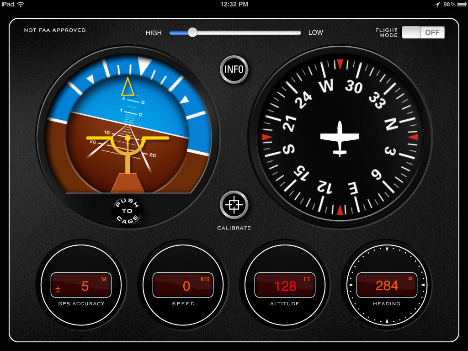Tap the Speed readout in knots
Viewport: 468px width, 351px height.
pyautogui.click(x=183, y=286)
